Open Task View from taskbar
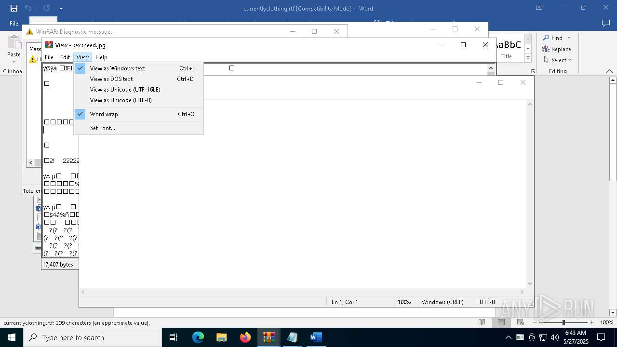The image size is (617, 347). coord(174,337)
